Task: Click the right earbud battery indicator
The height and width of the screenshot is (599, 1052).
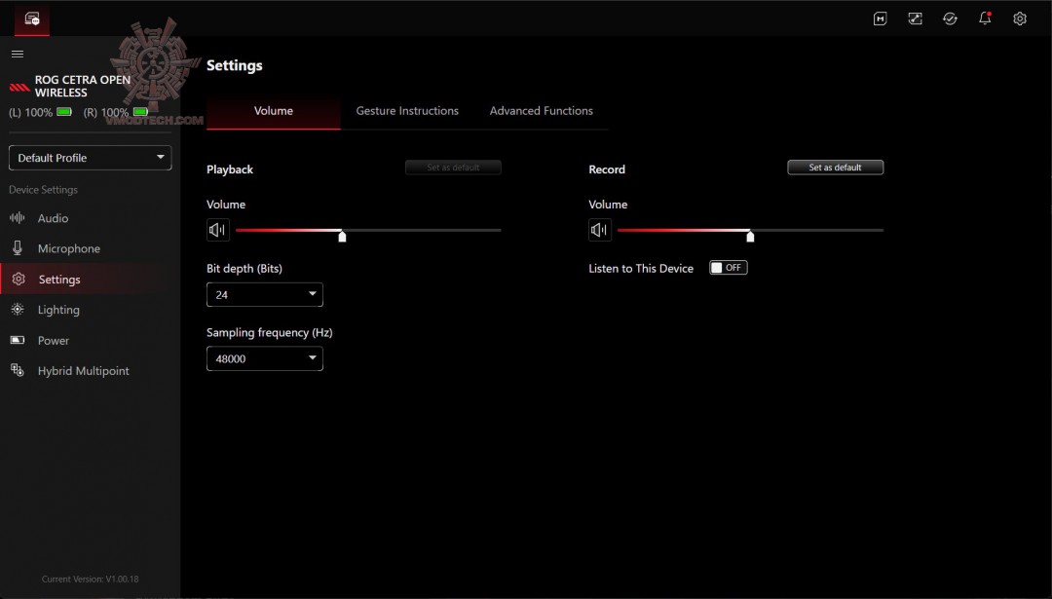Action: pyautogui.click(x=140, y=112)
